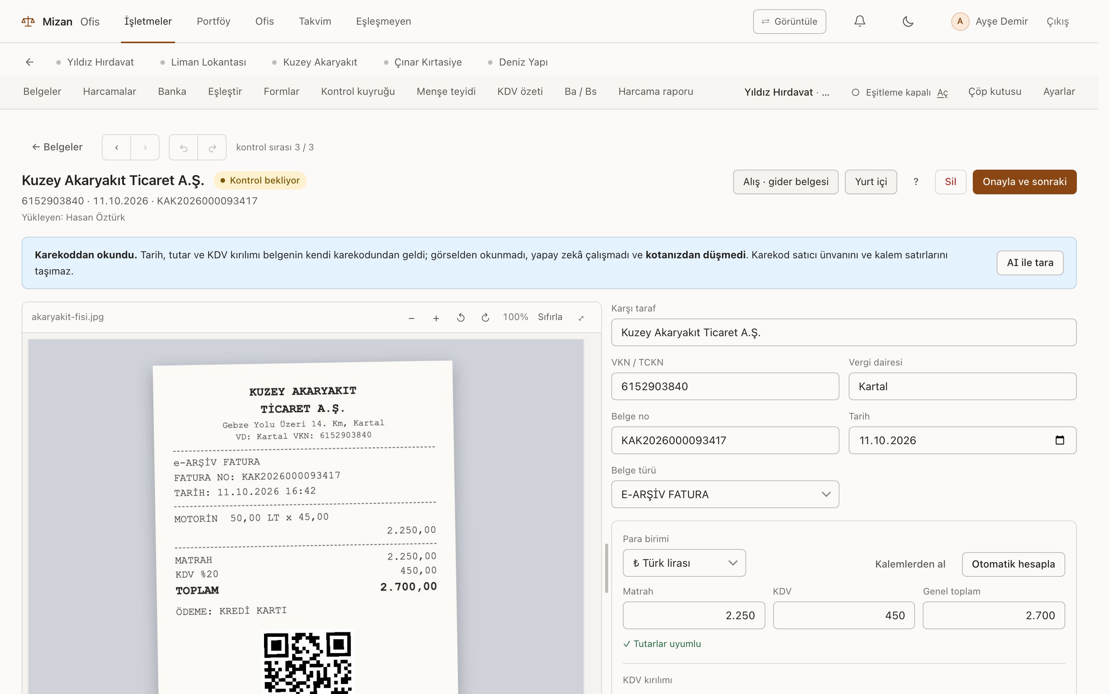Open Çöp kutusu trash
The width and height of the screenshot is (1110, 694).
click(x=994, y=91)
